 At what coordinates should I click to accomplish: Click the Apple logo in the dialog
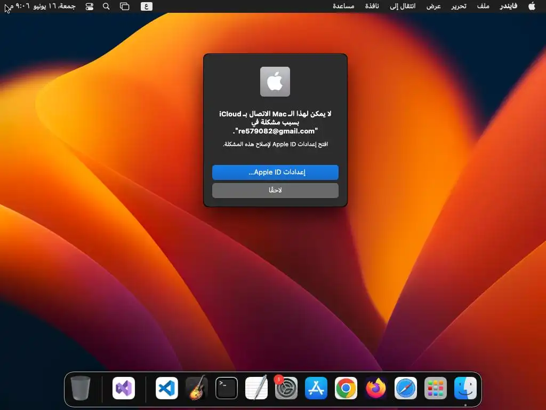pos(275,82)
